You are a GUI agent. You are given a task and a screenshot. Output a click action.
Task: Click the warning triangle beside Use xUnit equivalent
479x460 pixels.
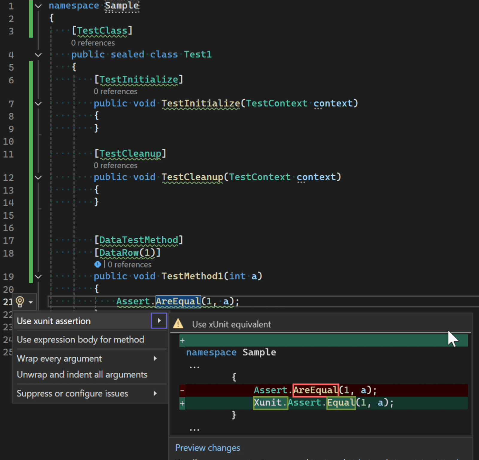[x=178, y=324]
